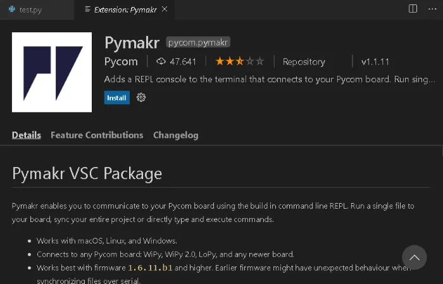This screenshot has height=284, width=443.
Task: Click the Pycom publisher name
Action: coord(121,62)
